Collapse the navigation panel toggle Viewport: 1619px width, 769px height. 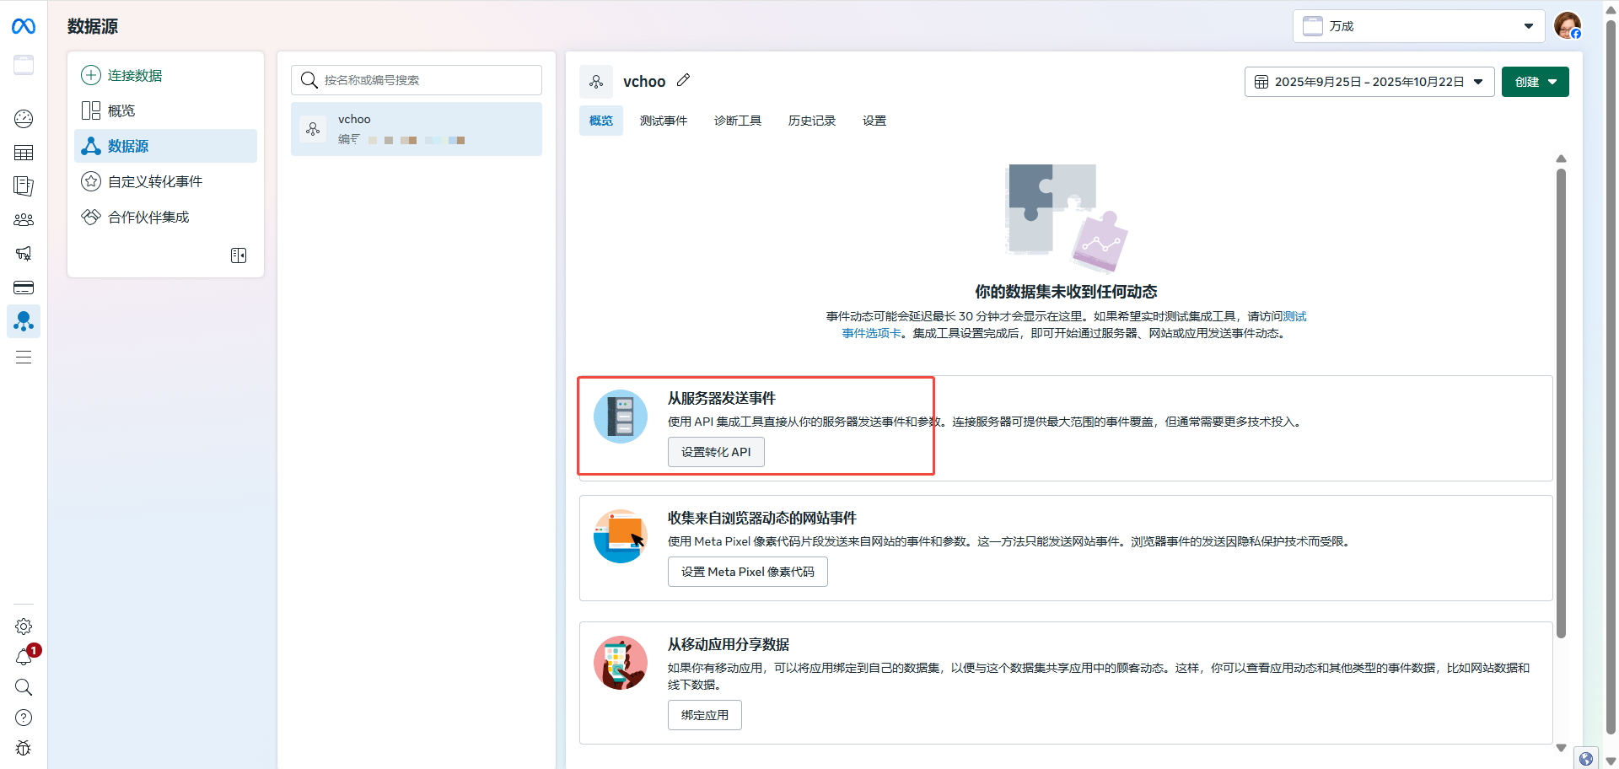click(239, 255)
